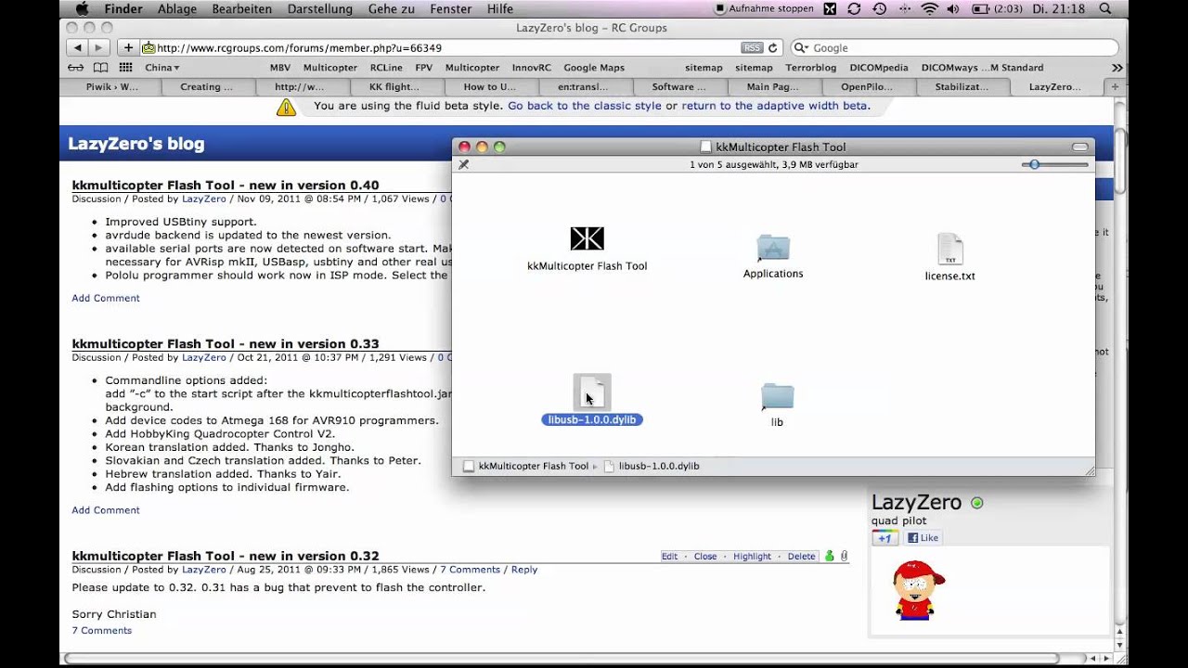Click the Edit link on version 0.32 post
Screen dimensions: 1188x668
pos(669,557)
